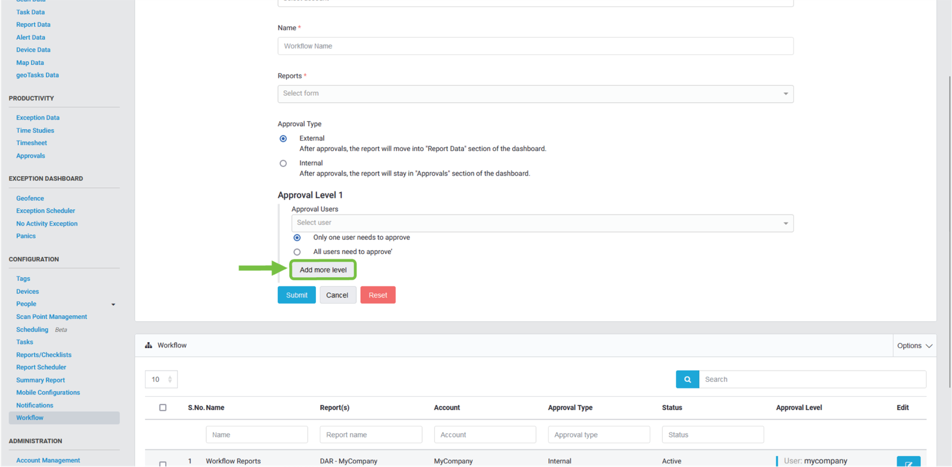This screenshot has height=467, width=952.
Task: Click the Add more level button
Action: pyautogui.click(x=323, y=270)
